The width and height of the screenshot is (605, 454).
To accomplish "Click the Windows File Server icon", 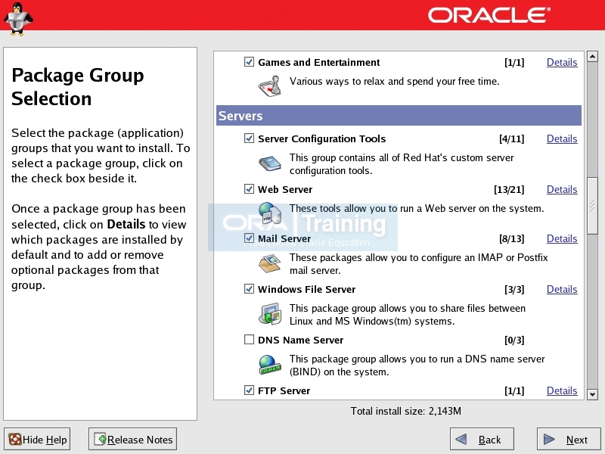I will (270, 314).
